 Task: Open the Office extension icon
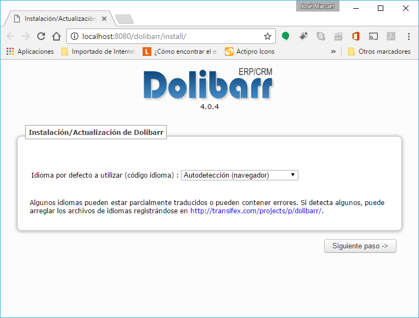pos(356,36)
